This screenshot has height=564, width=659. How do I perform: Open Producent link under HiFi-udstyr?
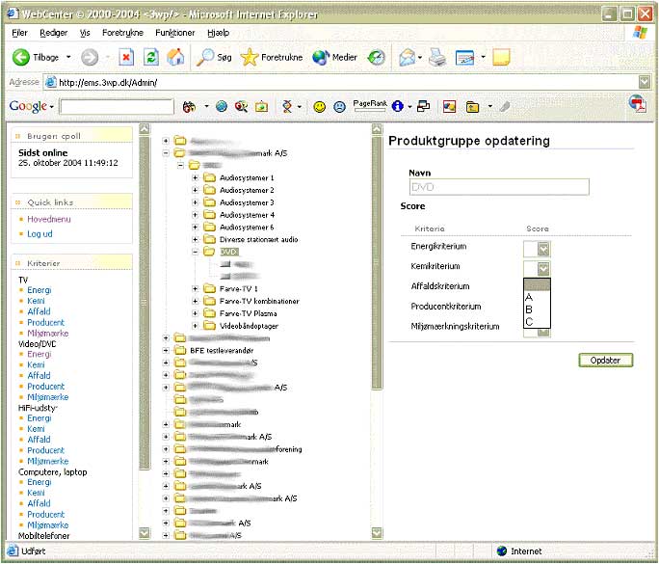pyautogui.click(x=46, y=450)
